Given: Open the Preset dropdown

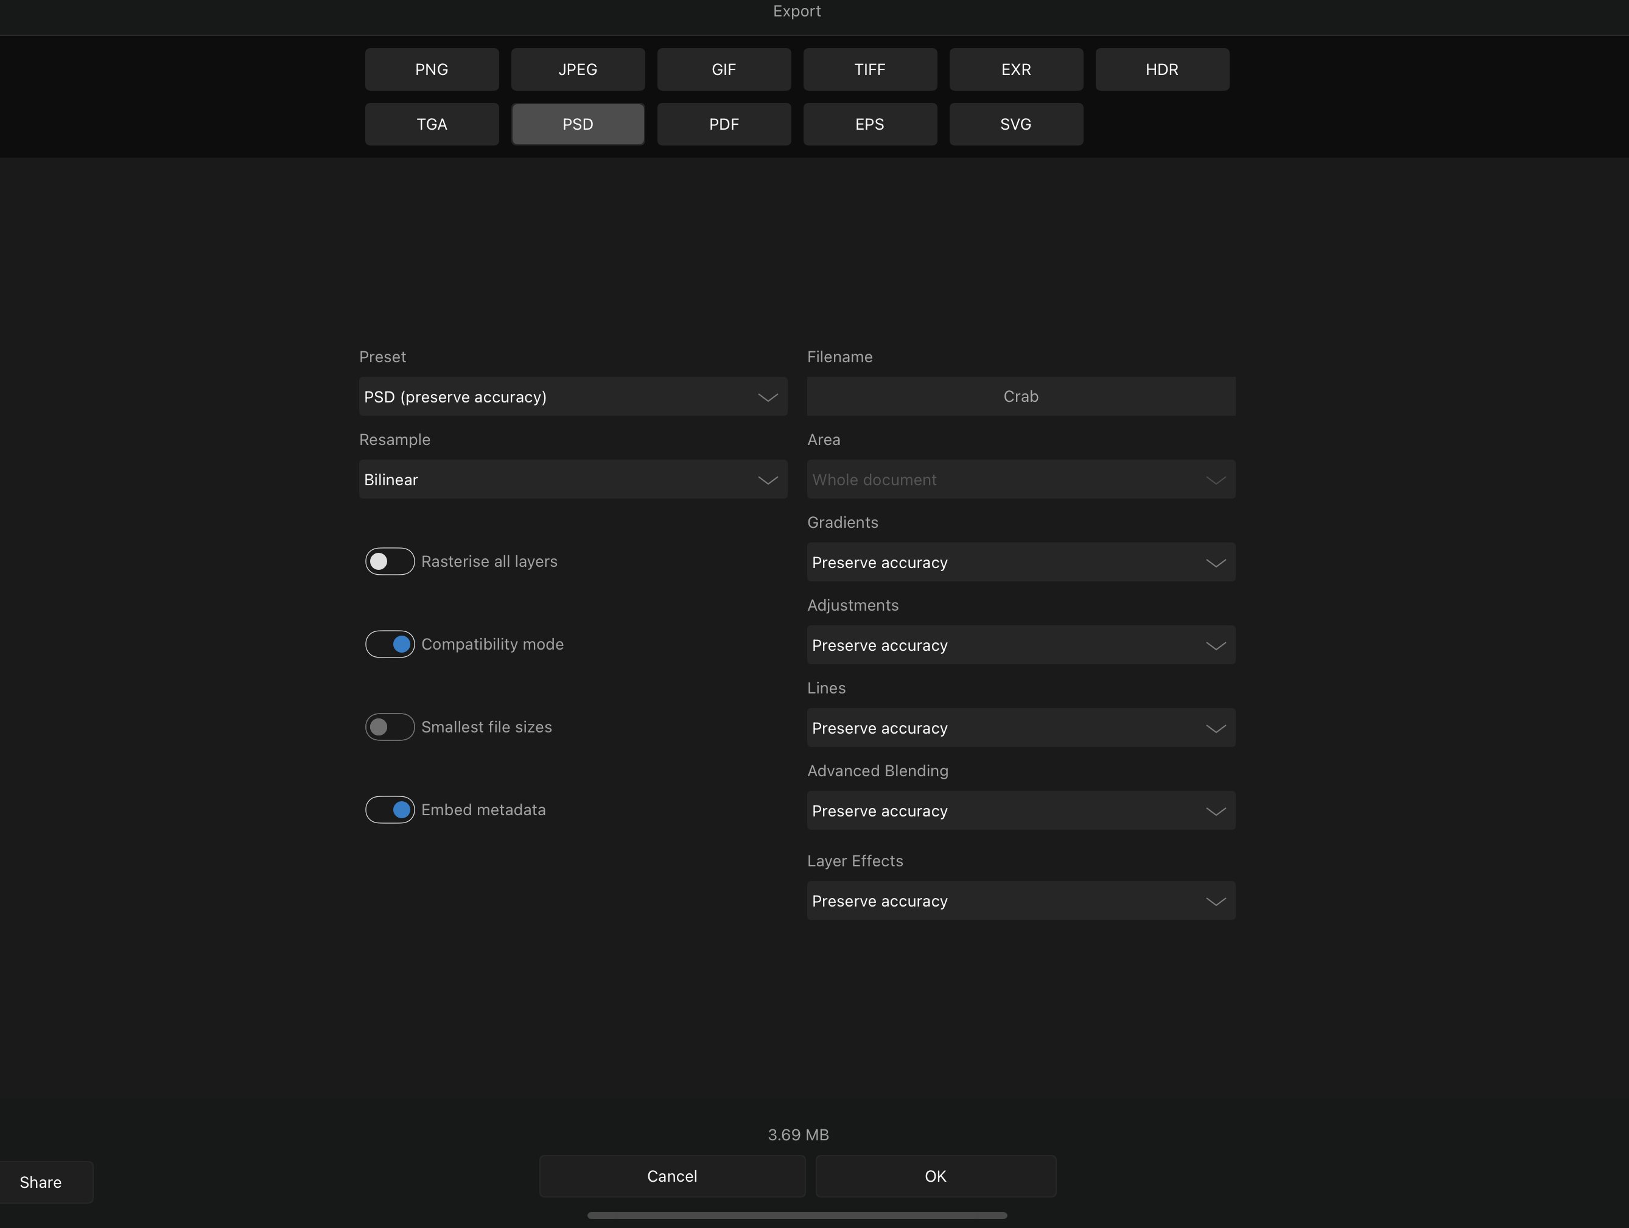Looking at the screenshot, I should (x=573, y=396).
